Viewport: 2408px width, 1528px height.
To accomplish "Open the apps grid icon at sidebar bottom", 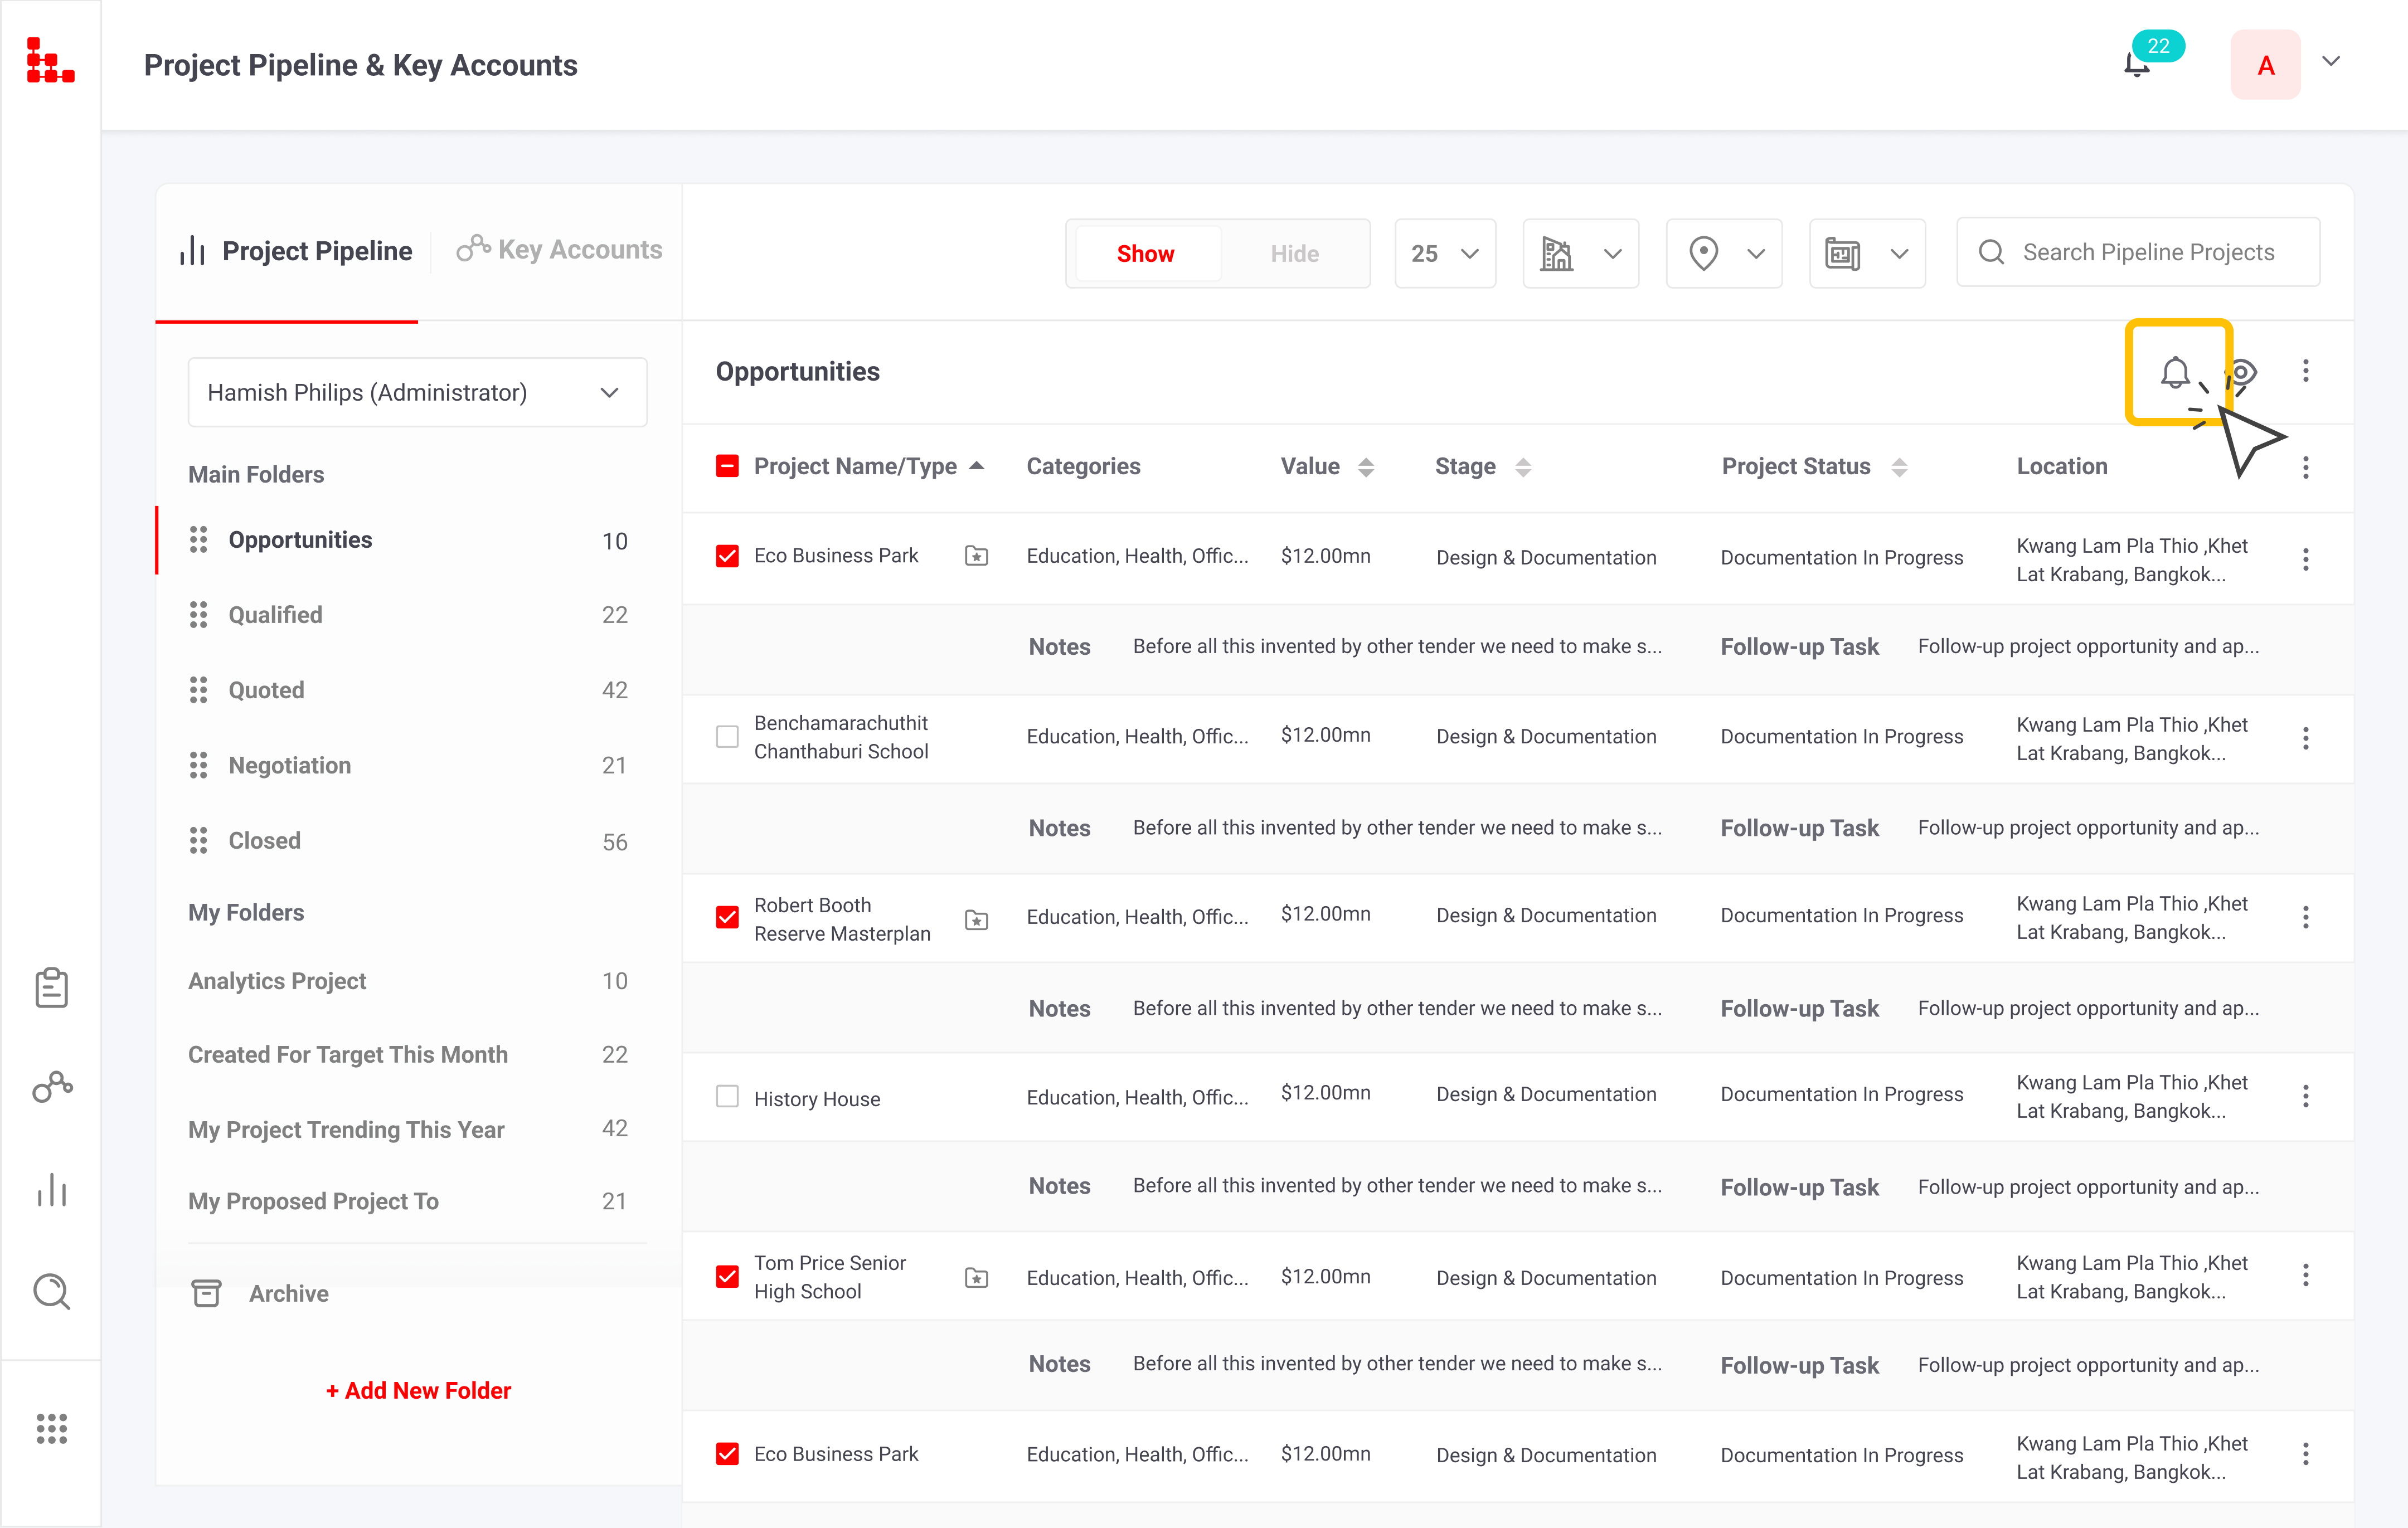I will [51, 1428].
